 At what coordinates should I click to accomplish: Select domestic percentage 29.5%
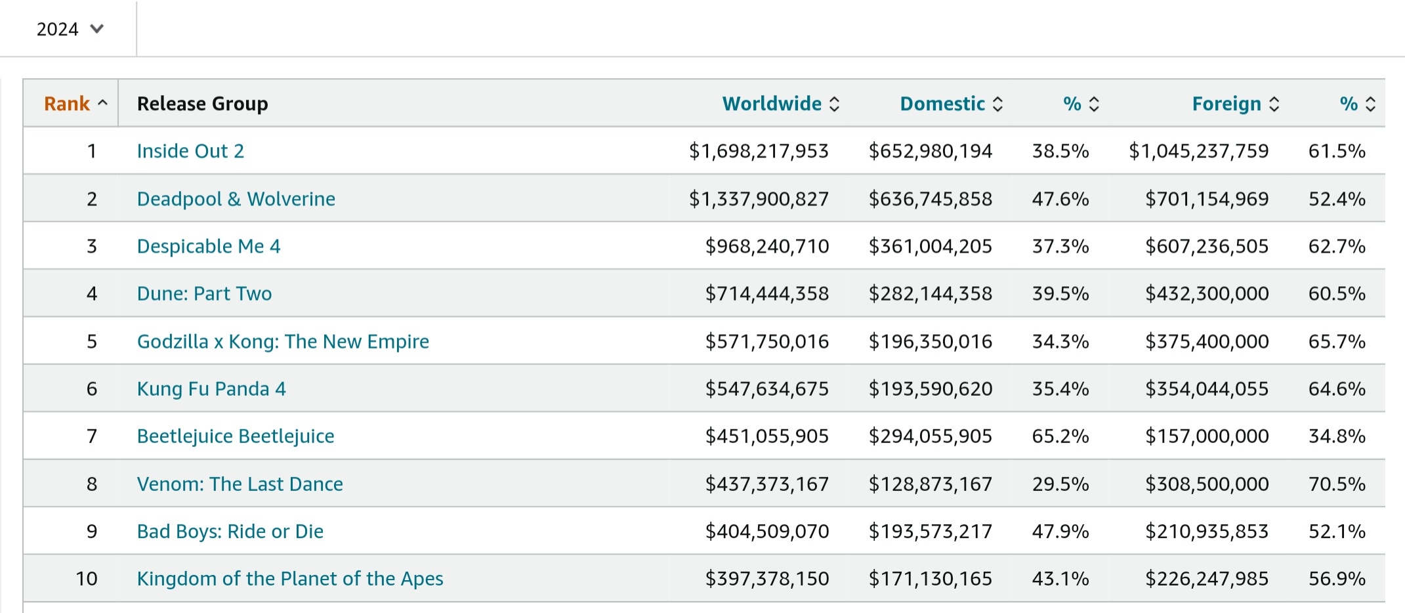click(1060, 484)
